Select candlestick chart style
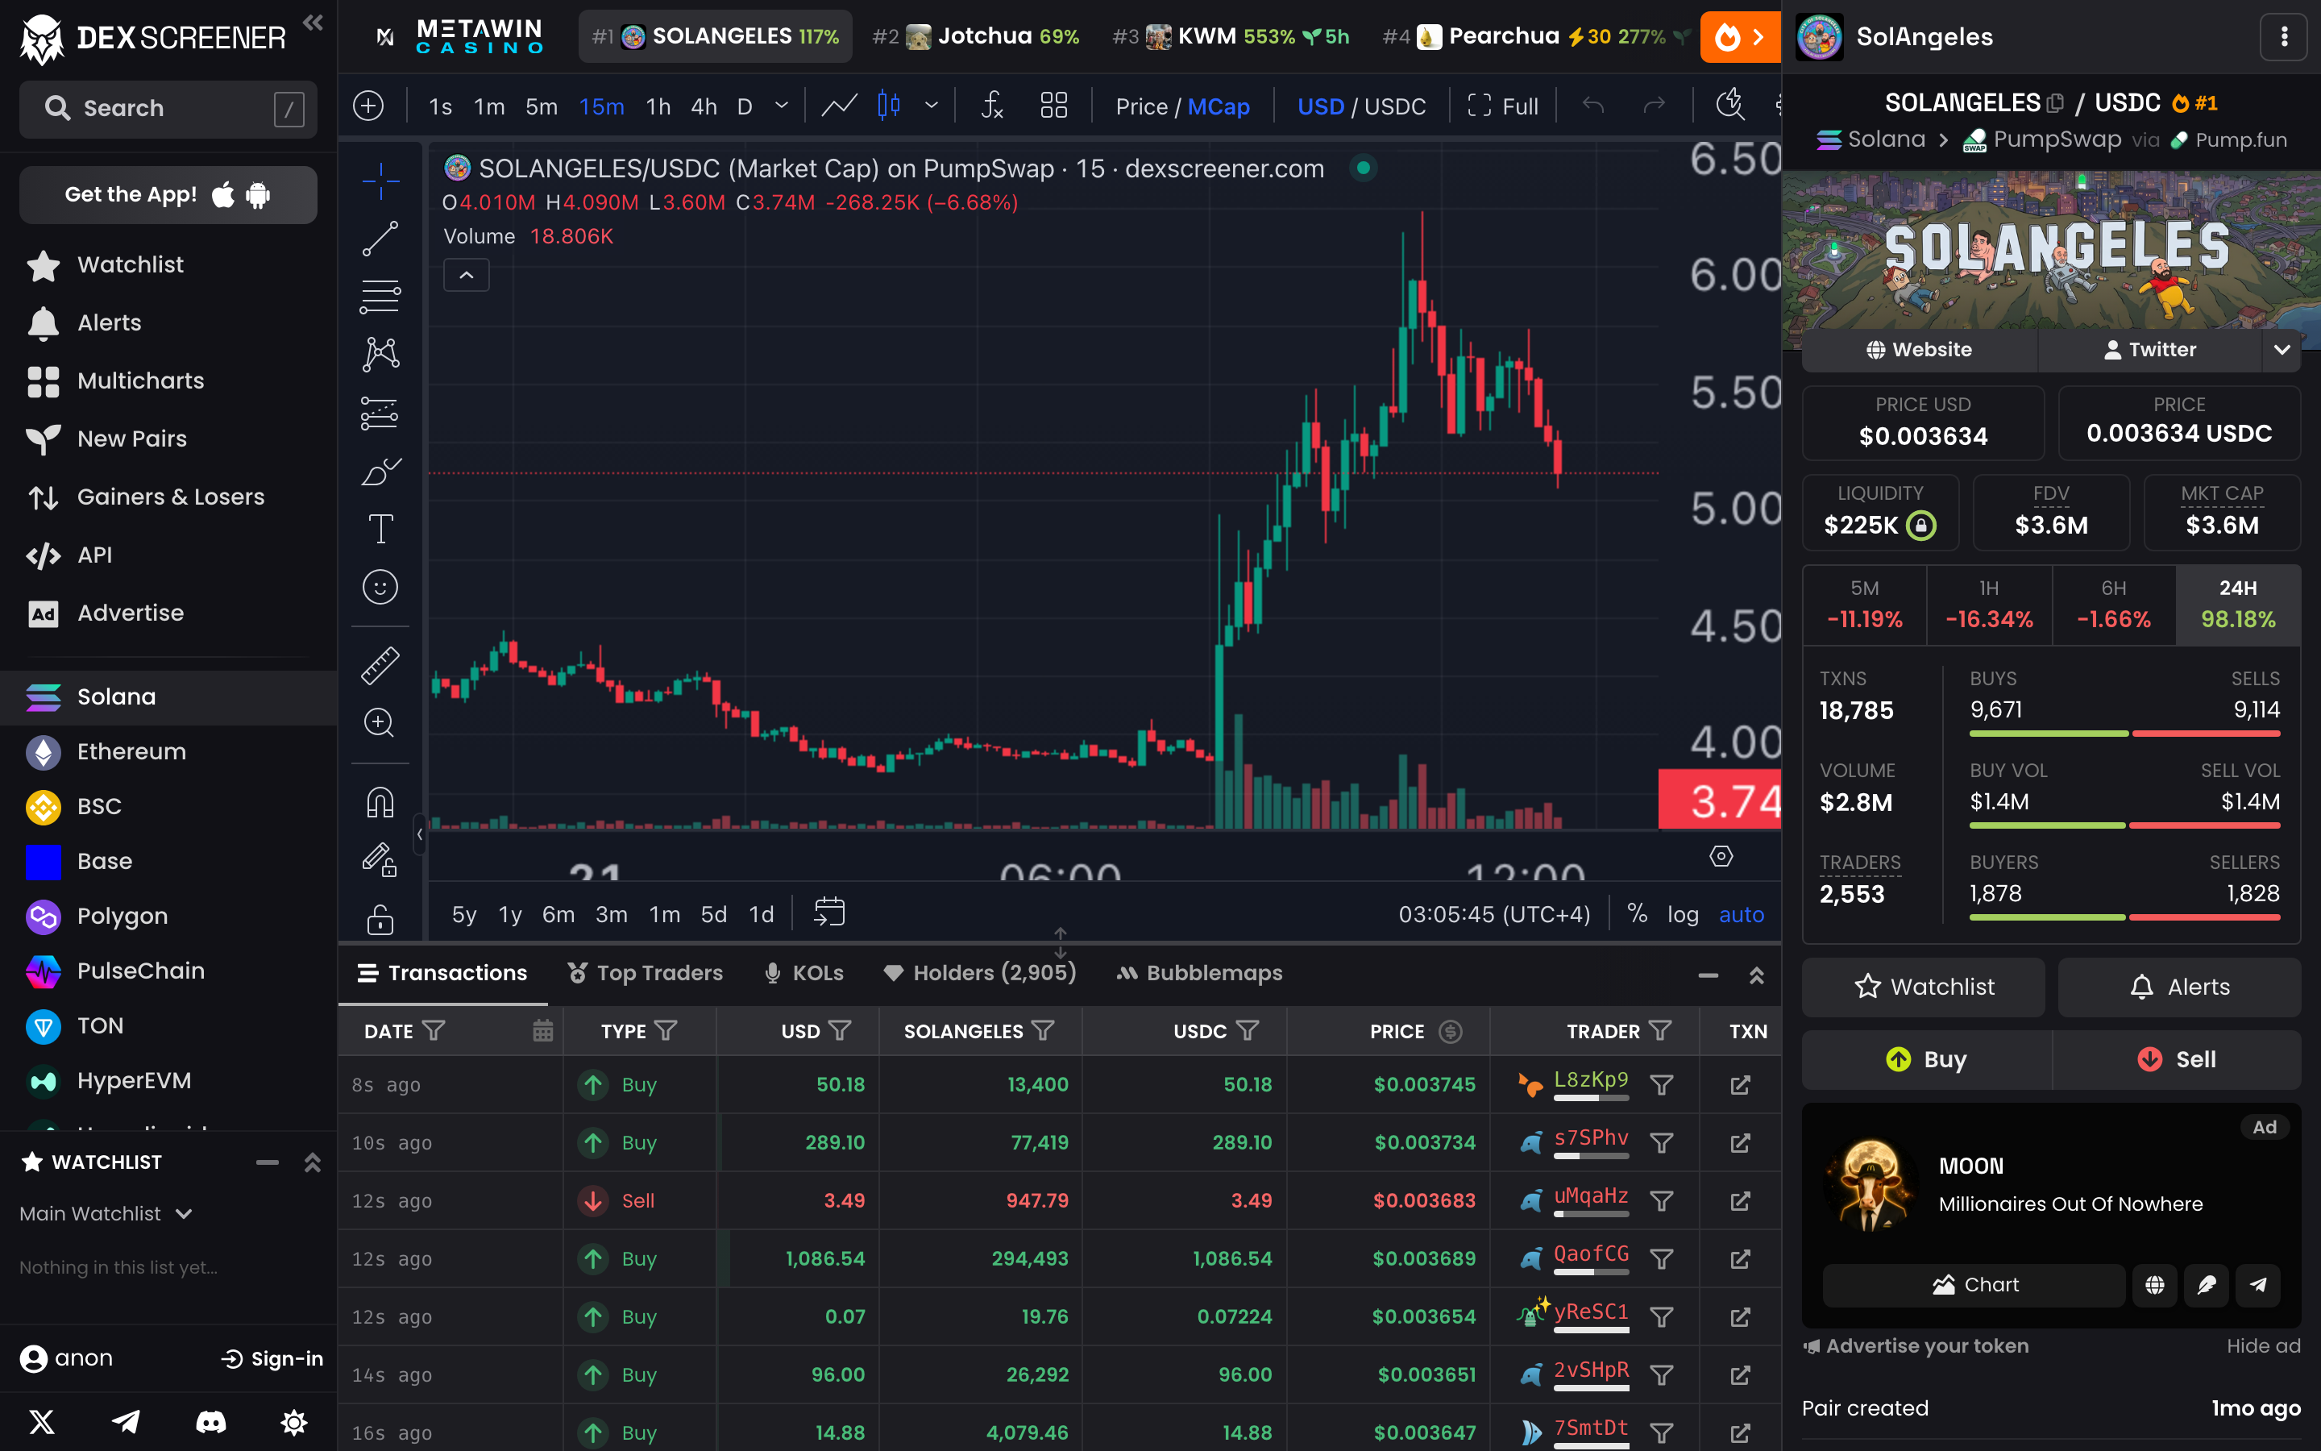The image size is (2321, 1451). [x=889, y=106]
